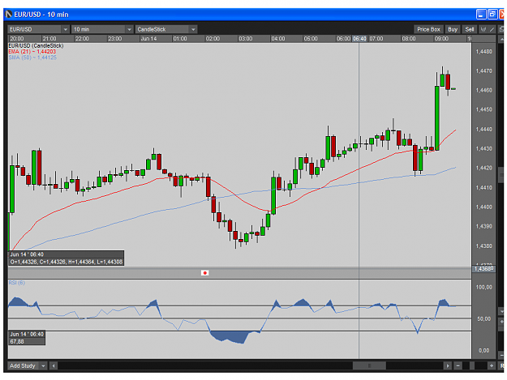
Task: Select the pitchfork drawing tool icon
Action: coord(483,29)
